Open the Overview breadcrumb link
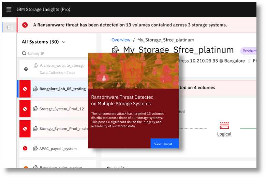266x178 pixels. pyautogui.click(x=121, y=40)
